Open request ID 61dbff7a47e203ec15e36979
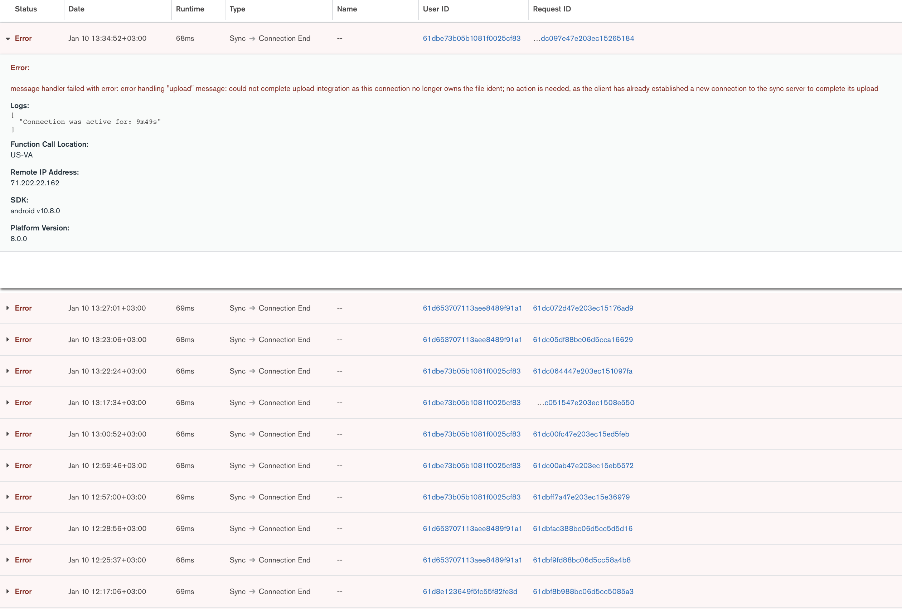 tap(581, 497)
